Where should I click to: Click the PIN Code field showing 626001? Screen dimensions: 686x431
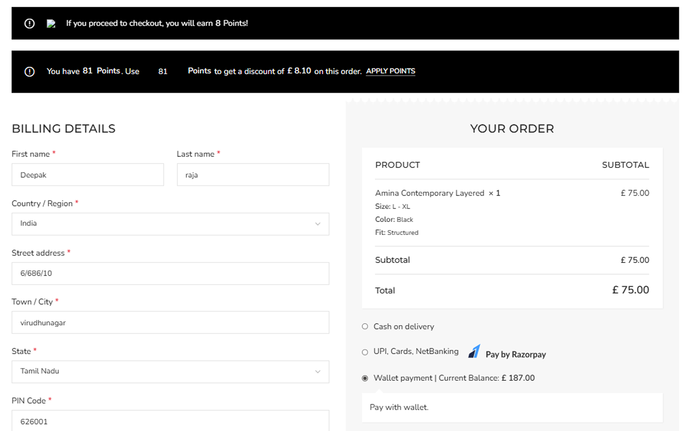tap(170, 421)
